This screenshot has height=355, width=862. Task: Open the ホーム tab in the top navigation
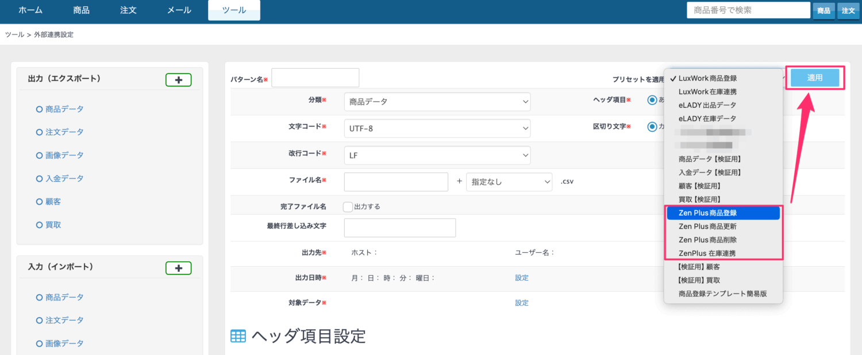point(30,10)
